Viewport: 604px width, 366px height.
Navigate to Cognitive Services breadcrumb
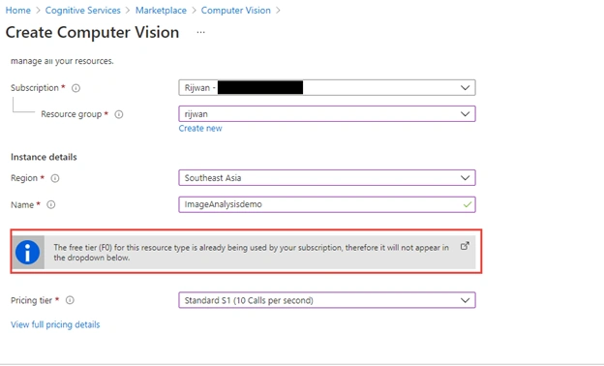coord(83,11)
